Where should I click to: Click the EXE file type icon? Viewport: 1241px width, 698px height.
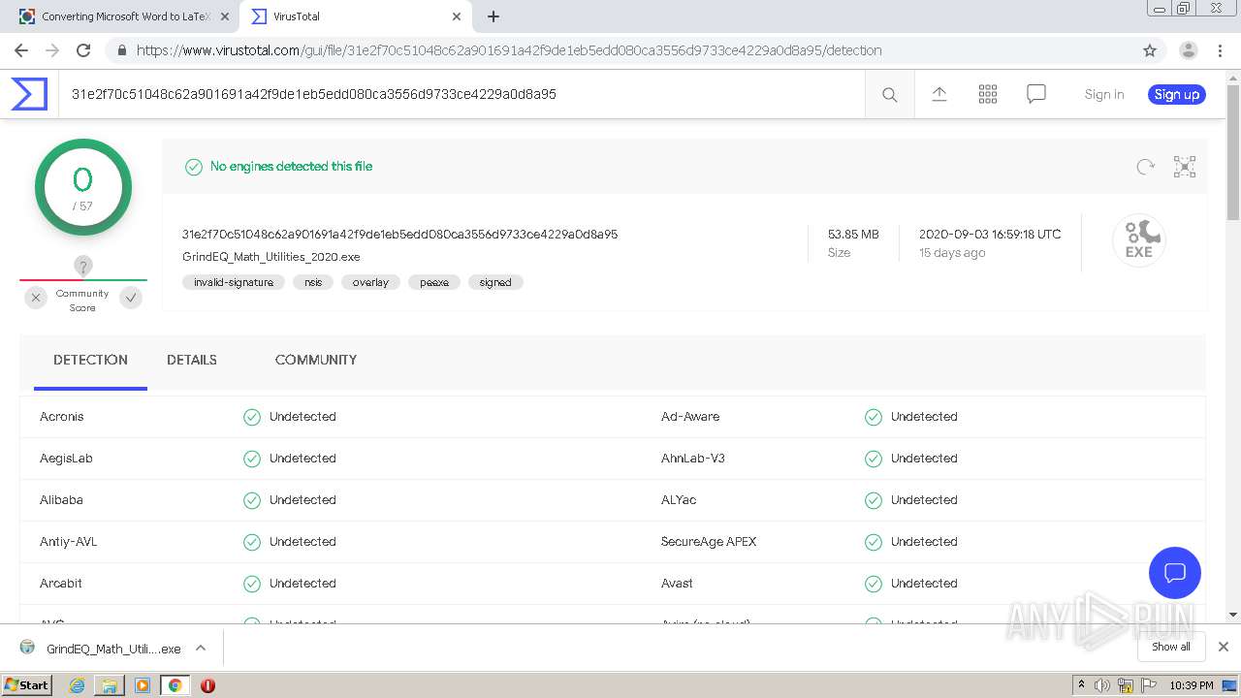point(1139,240)
